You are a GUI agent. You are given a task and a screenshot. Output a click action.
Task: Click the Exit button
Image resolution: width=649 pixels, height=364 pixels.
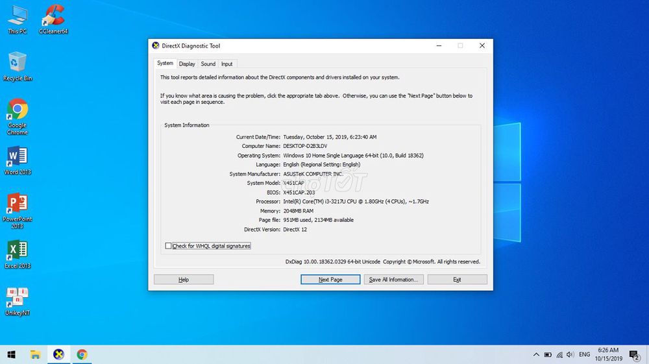[x=457, y=280]
